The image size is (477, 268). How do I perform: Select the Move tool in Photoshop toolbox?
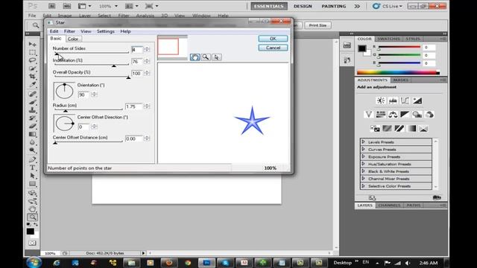[x=32, y=45]
